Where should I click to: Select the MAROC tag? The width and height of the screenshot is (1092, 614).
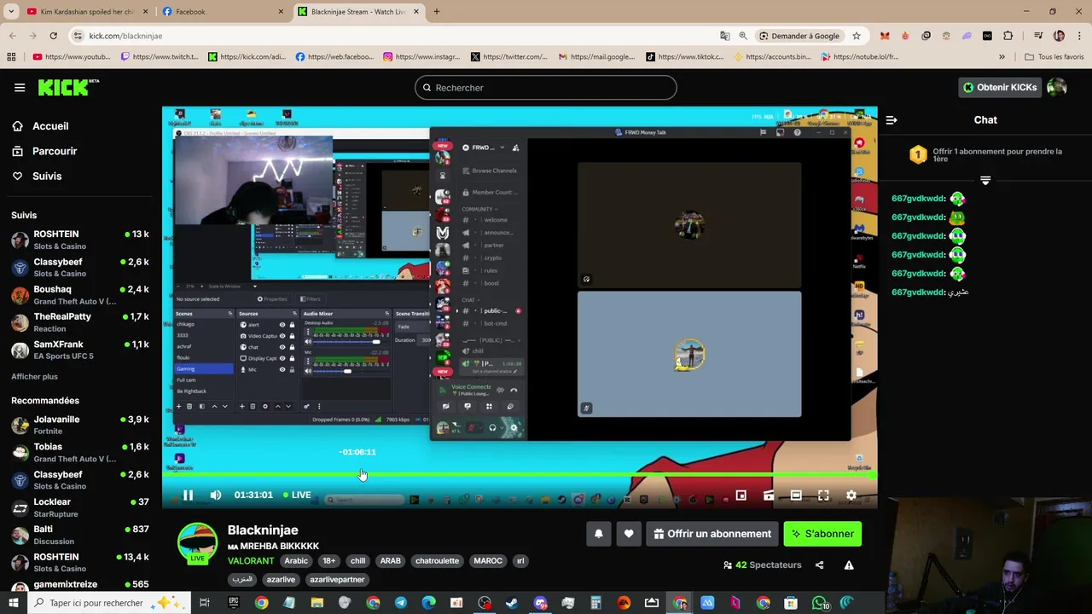click(x=488, y=561)
